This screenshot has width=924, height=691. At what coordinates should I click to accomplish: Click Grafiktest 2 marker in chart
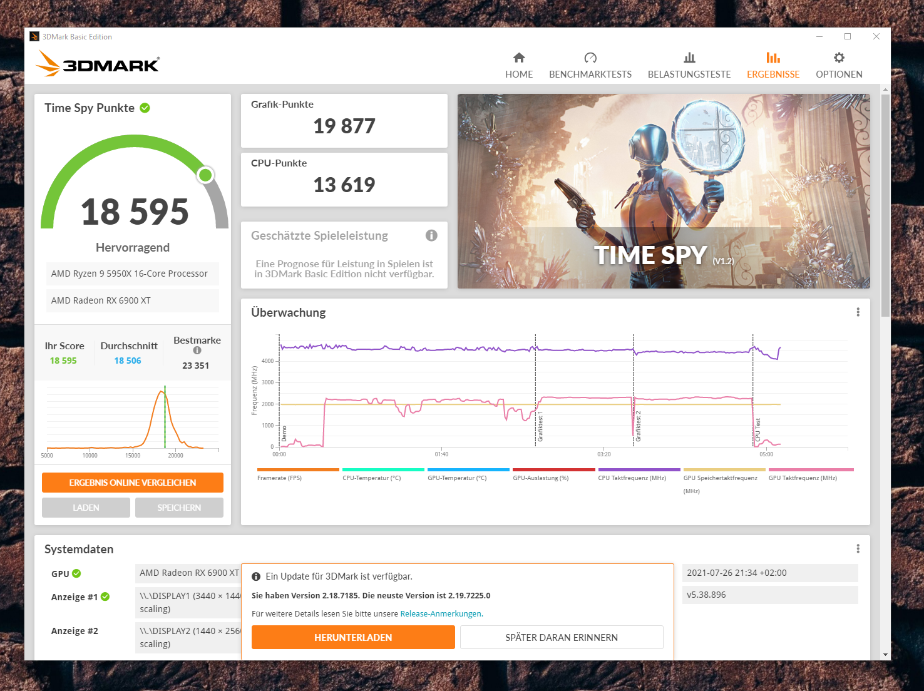click(638, 426)
